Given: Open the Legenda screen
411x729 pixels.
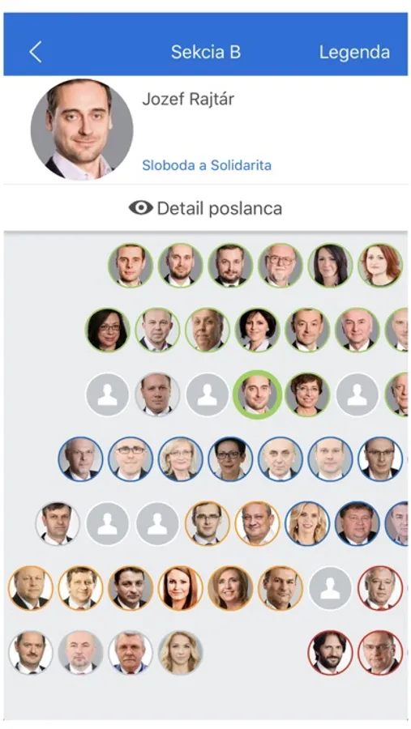Looking at the screenshot, I should pyautogui.click(x=354, y=52).
